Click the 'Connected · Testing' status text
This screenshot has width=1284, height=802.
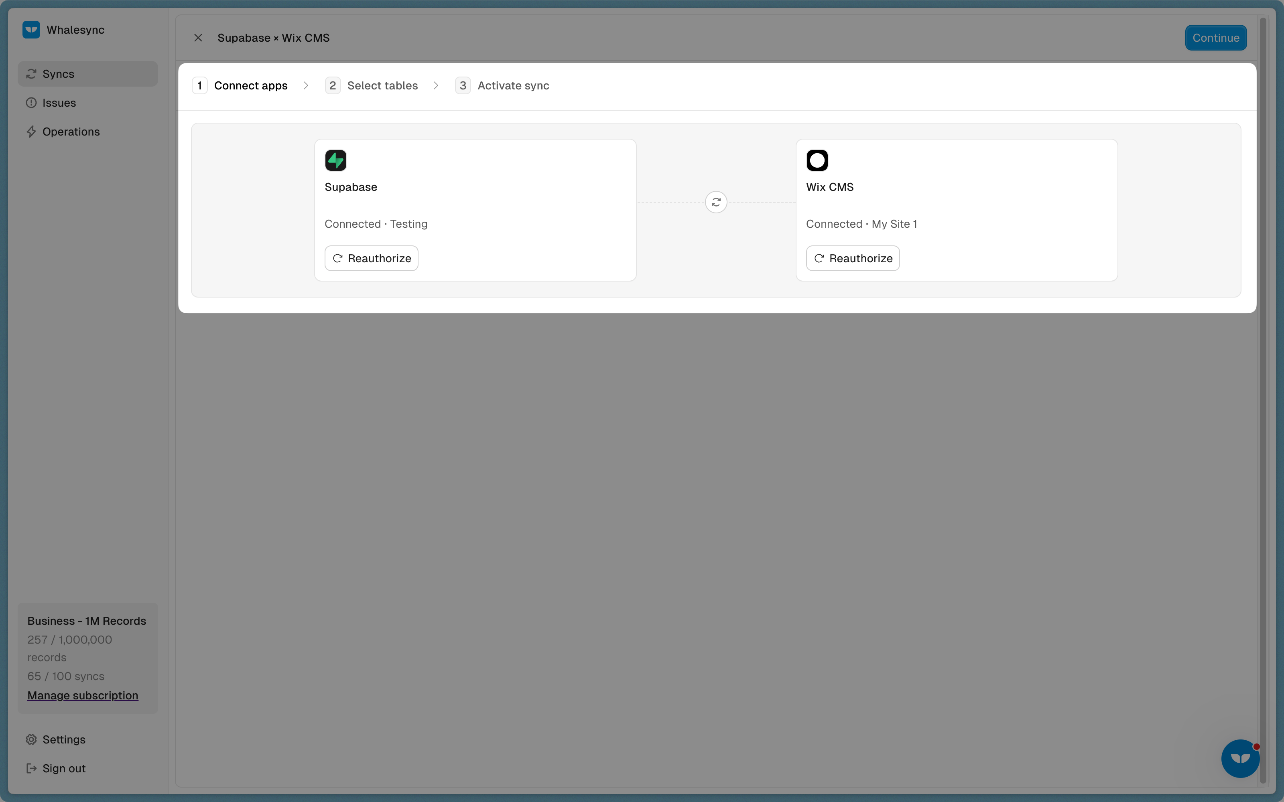[376, 224]
